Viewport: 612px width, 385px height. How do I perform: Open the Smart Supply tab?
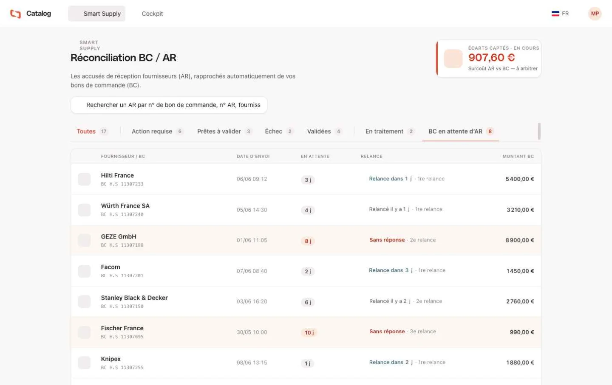(97, 14)
